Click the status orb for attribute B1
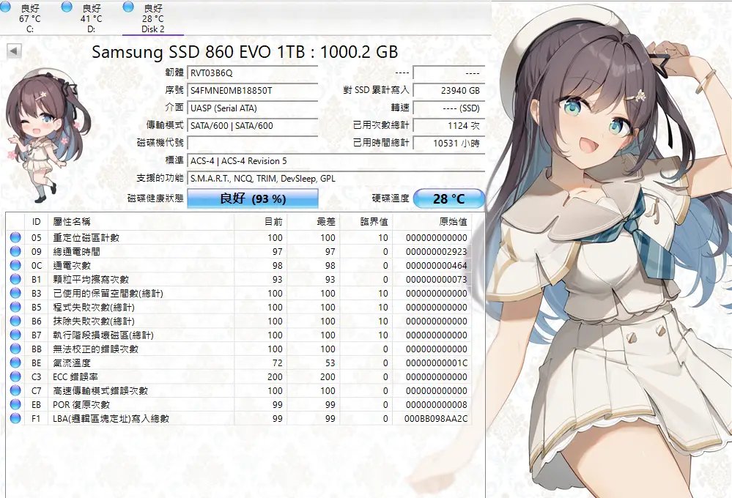 [15, 280]
